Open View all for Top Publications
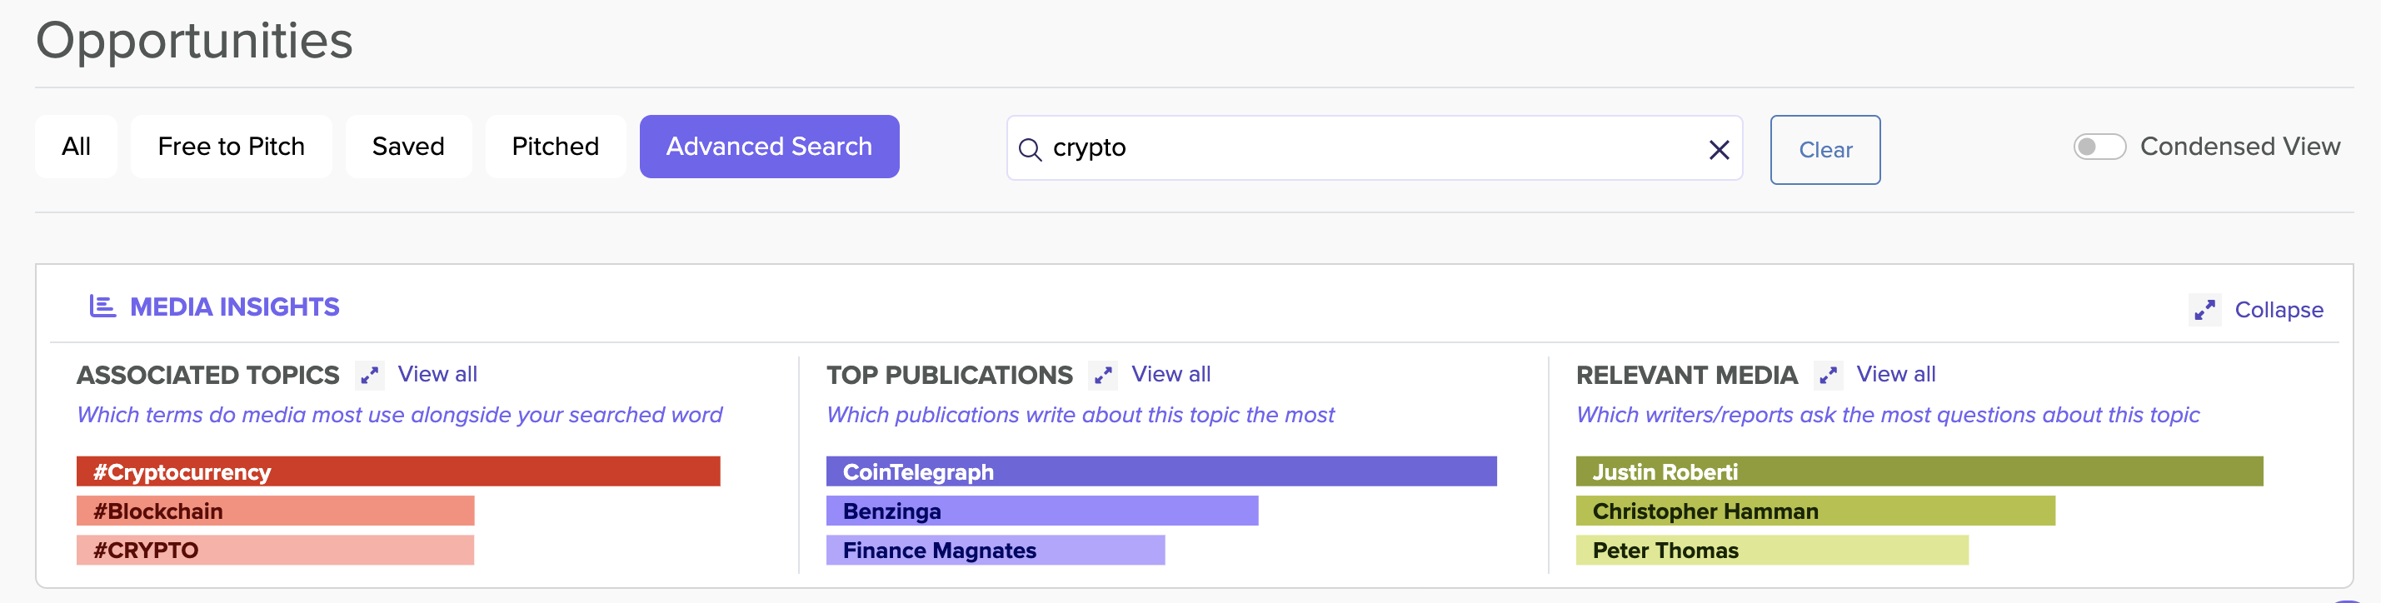 pos(1171,374)
